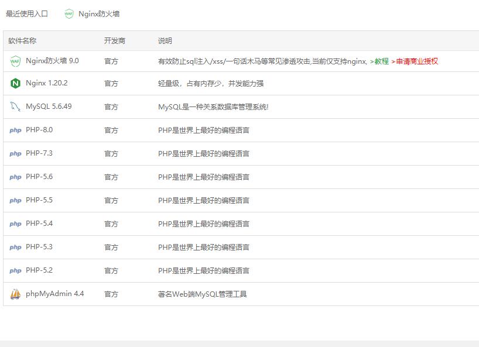Image resolution: width=479 pixels, height=347 pixels.
Task: Open Nginx 1.20.2 software entry
Action: [47, 83]
